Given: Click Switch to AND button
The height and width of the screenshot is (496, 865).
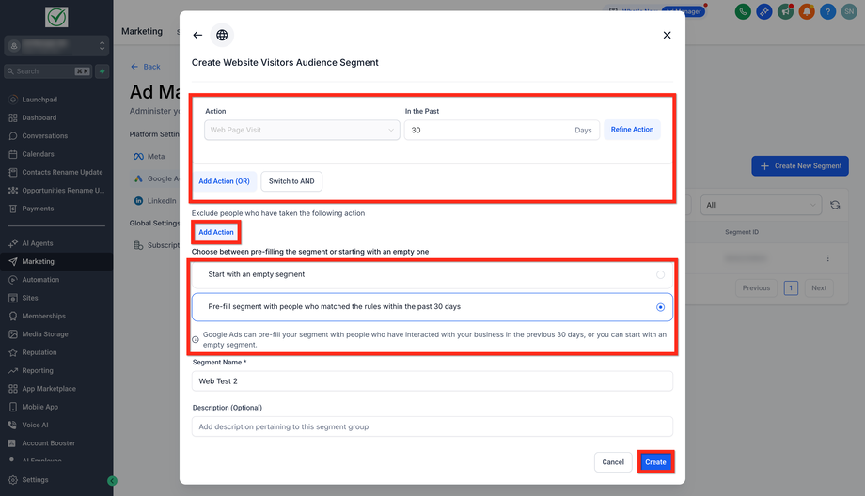Looking at the screenshot, I should coord(291,181).
